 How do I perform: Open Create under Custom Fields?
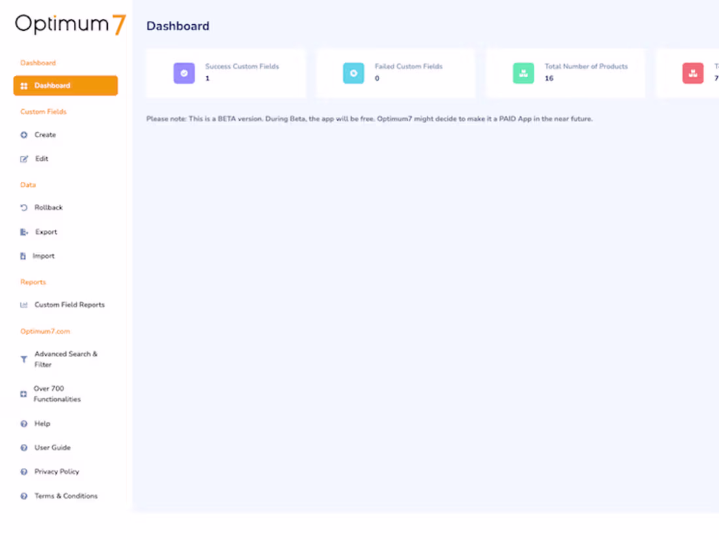(45, 135)
